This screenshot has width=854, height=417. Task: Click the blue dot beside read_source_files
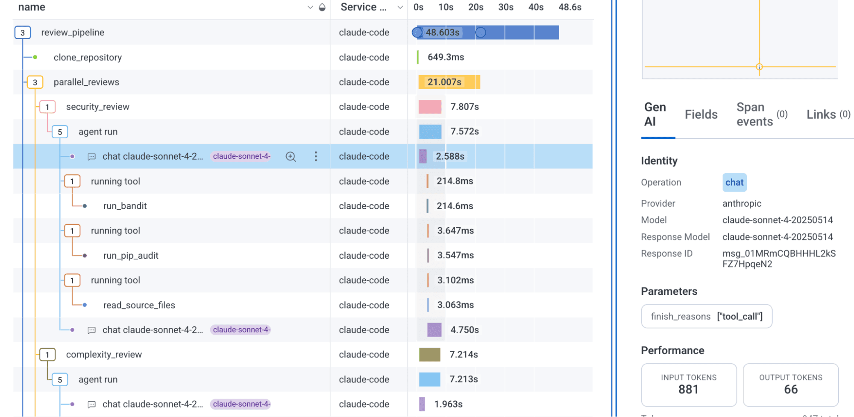pos(85,305)
